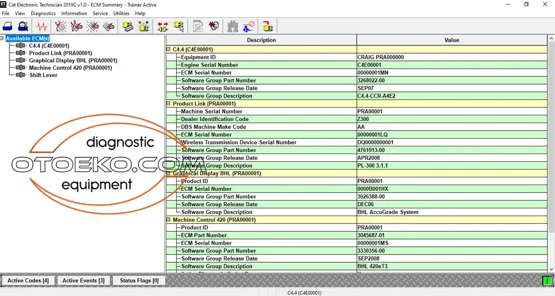Image resolution: width=555 pixels, height=296 pixels.
Task: Open the Utilities menu
Action: click(121, 13)
